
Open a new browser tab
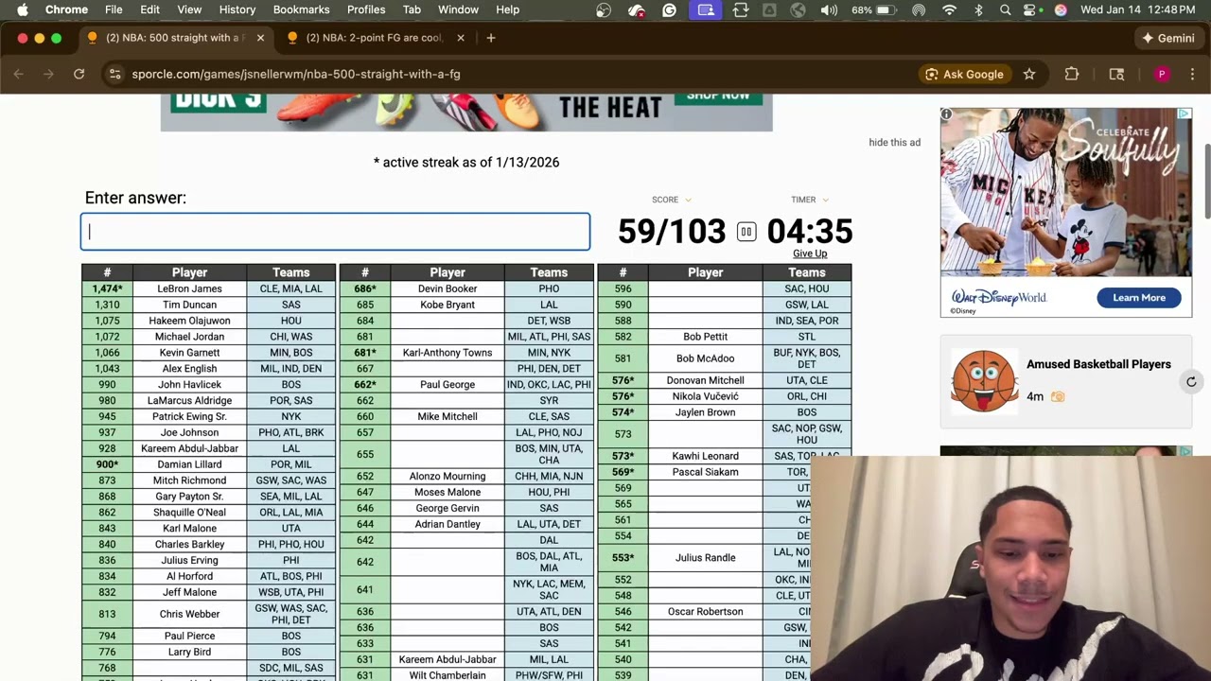[x=490, y=38]
